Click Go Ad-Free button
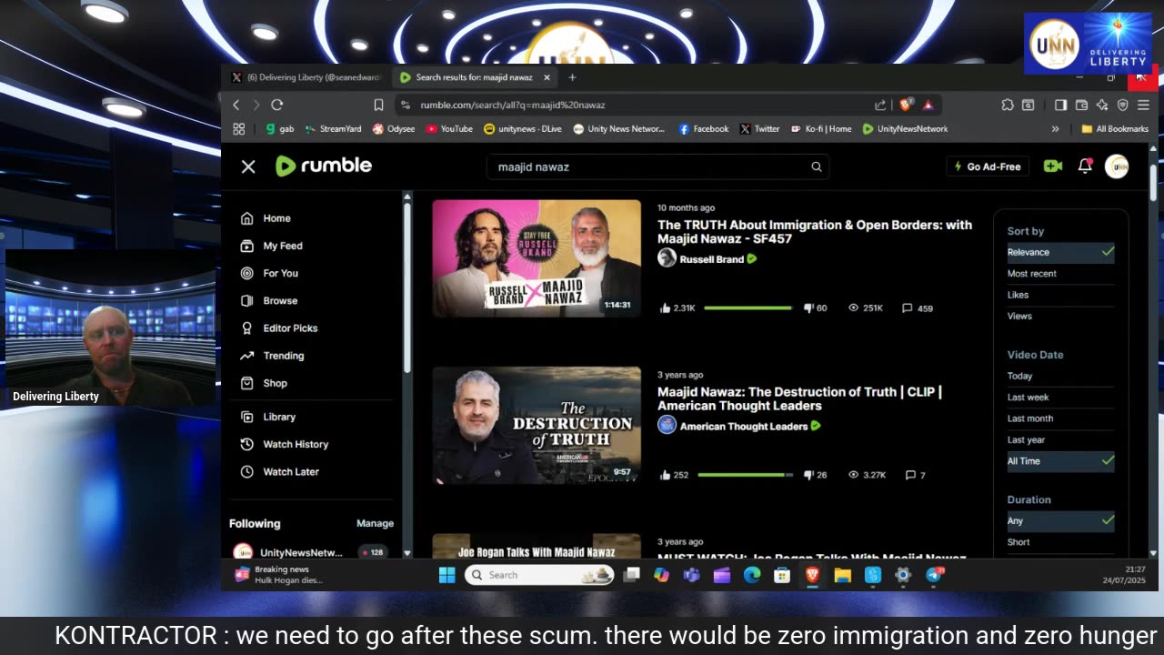Viewport: 1164px width, 655px height. click(988, 166)
